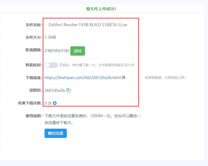Click the 免费下载次数 label
208x166 pixels.
pos(30,103)
